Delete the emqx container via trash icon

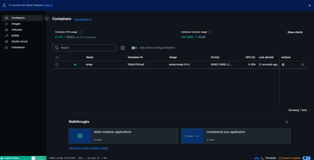click(303, 65)
